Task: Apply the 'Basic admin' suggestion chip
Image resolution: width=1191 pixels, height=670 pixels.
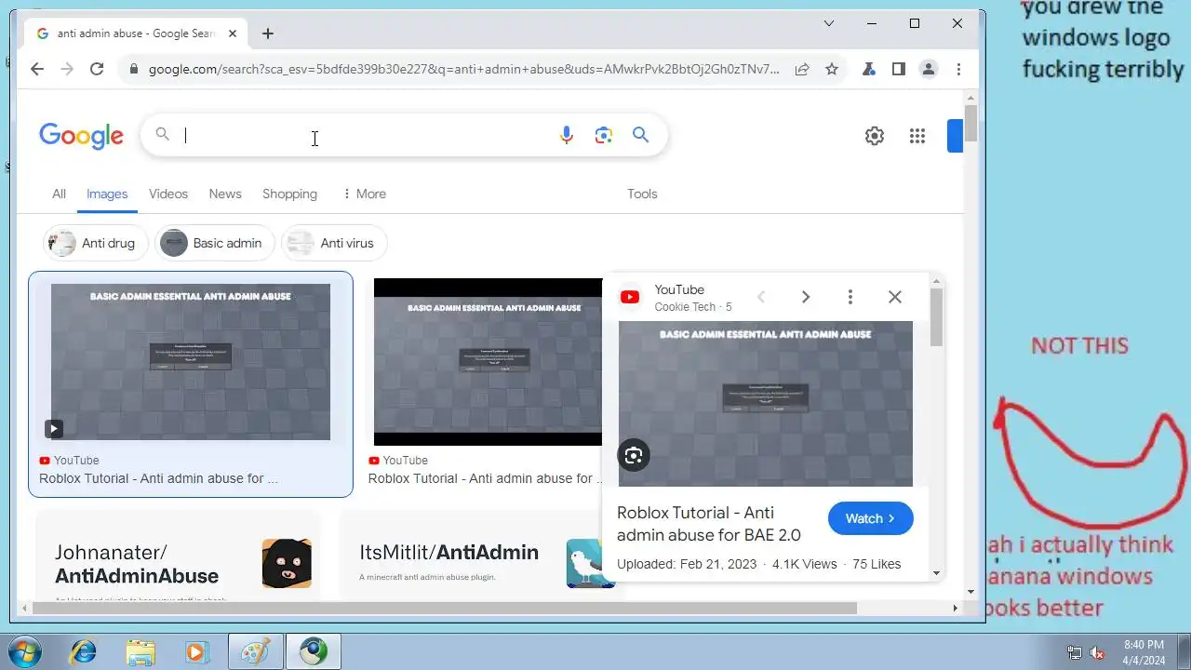Action: click(215, 243)
